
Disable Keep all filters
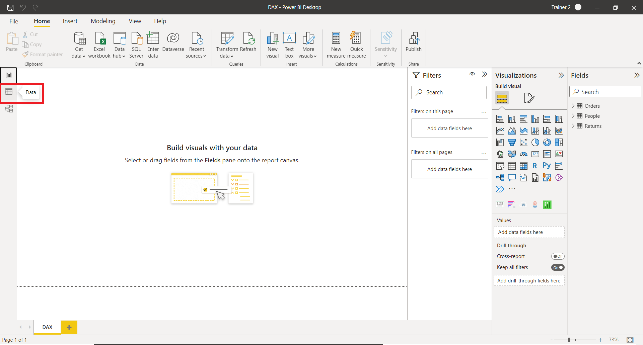pos(558,267)
